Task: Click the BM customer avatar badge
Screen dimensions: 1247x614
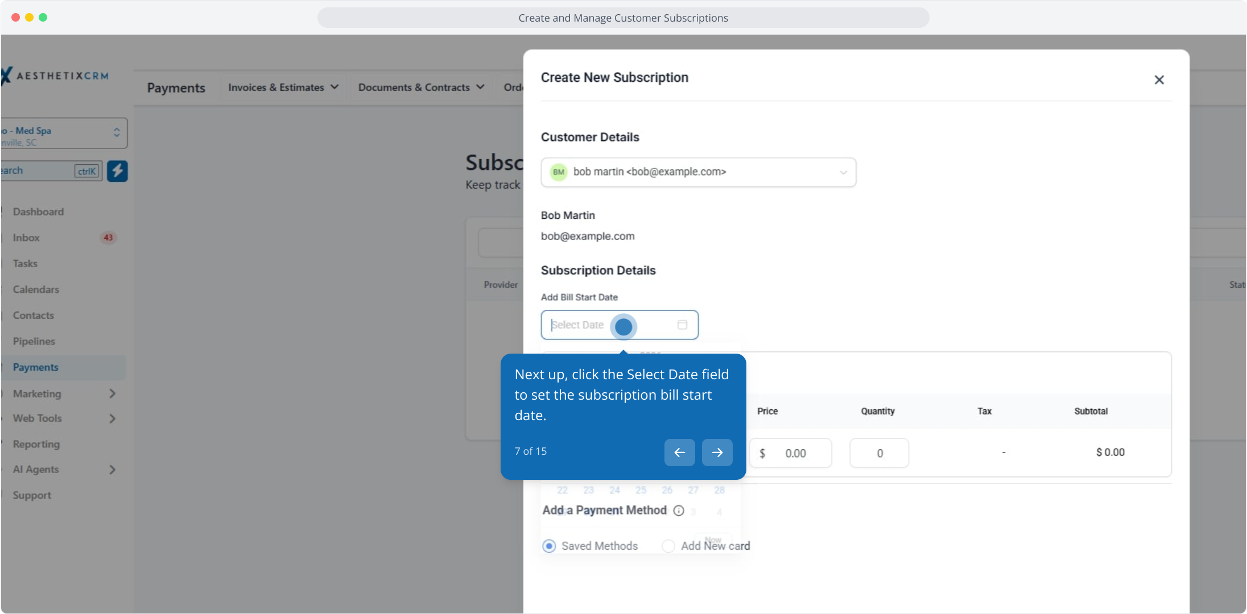Action: (559, 172)
